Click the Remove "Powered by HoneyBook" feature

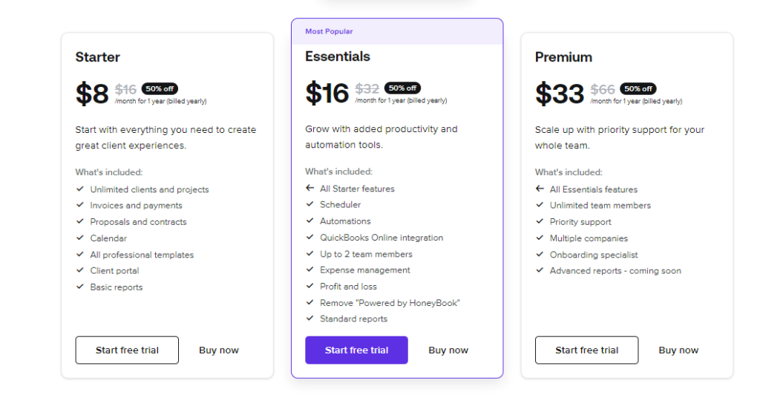tap(390, 302)
